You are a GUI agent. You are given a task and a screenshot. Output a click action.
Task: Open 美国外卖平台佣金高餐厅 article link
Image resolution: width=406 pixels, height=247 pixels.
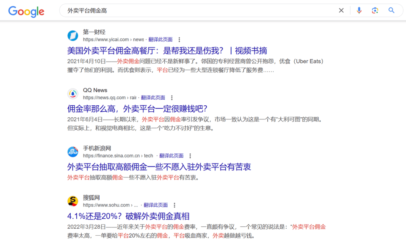coord(167,51)
